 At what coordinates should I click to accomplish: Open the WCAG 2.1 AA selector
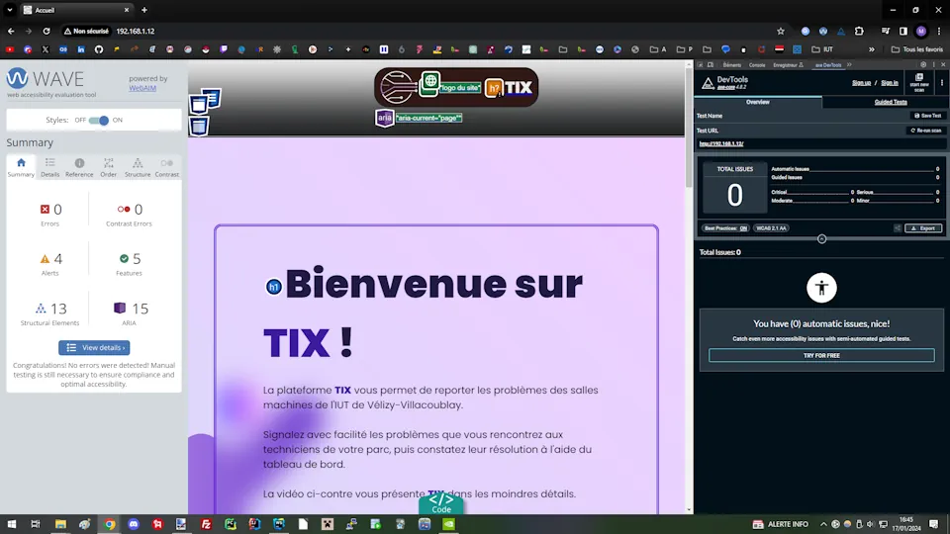coord(771,228)
